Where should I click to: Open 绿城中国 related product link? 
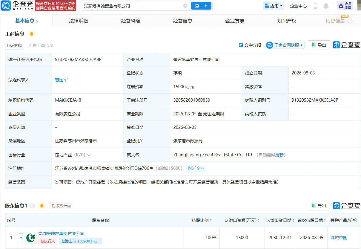(339, 238)
